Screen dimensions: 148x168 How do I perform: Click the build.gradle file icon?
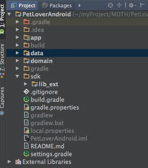click(x=27, y=99)
